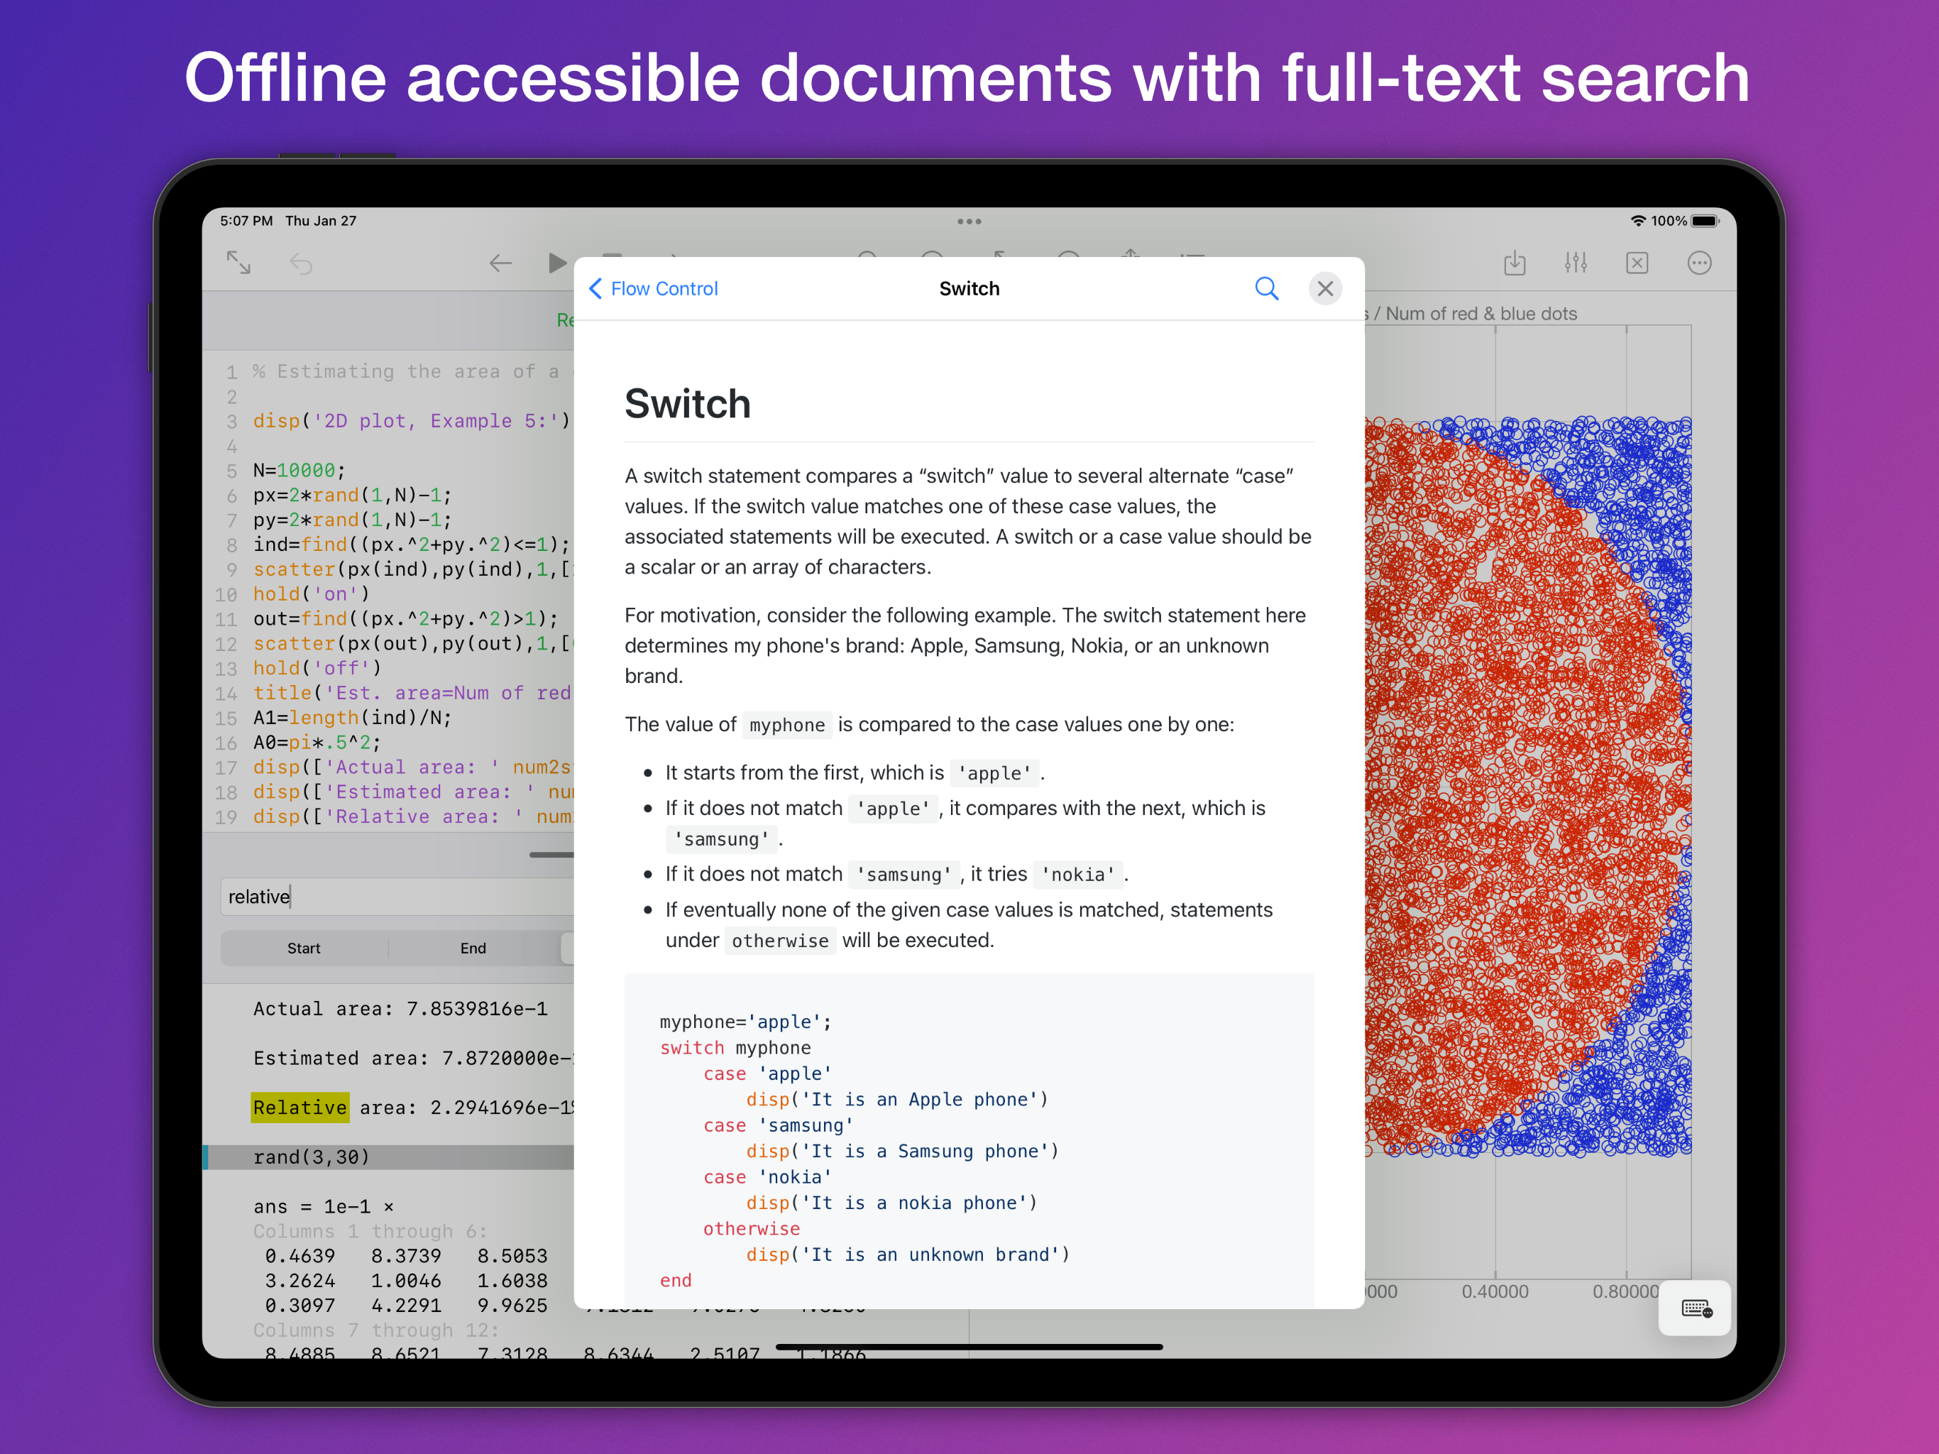Screen dimensions: 1939x1454
Task: Click the boxed X clear icon
Action: click(x=1637, y=263)
